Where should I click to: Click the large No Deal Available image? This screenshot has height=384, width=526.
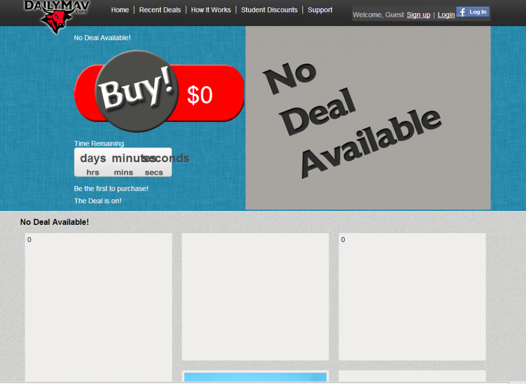[368, 118]
